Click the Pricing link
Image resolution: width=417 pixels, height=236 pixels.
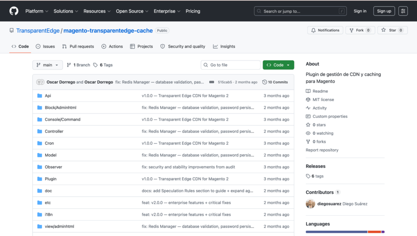coord(193,11)
